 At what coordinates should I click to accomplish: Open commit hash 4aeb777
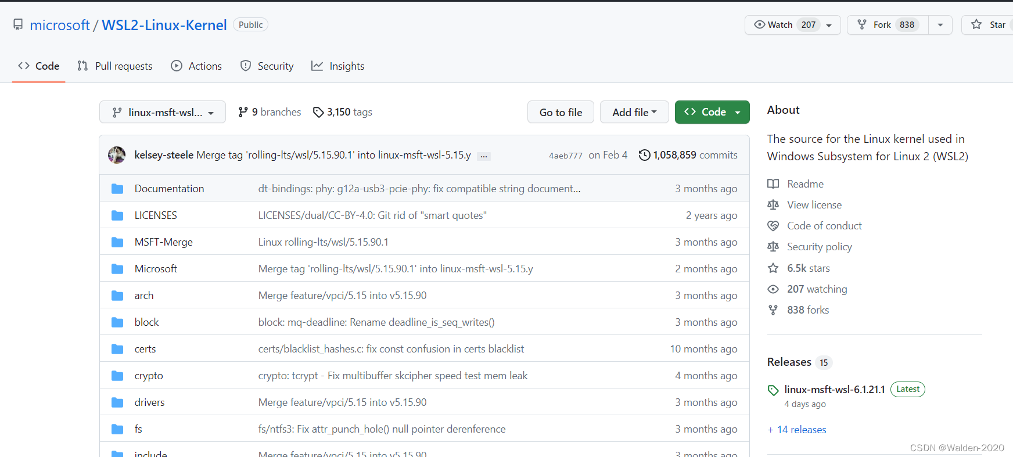(x=566, y=156)
